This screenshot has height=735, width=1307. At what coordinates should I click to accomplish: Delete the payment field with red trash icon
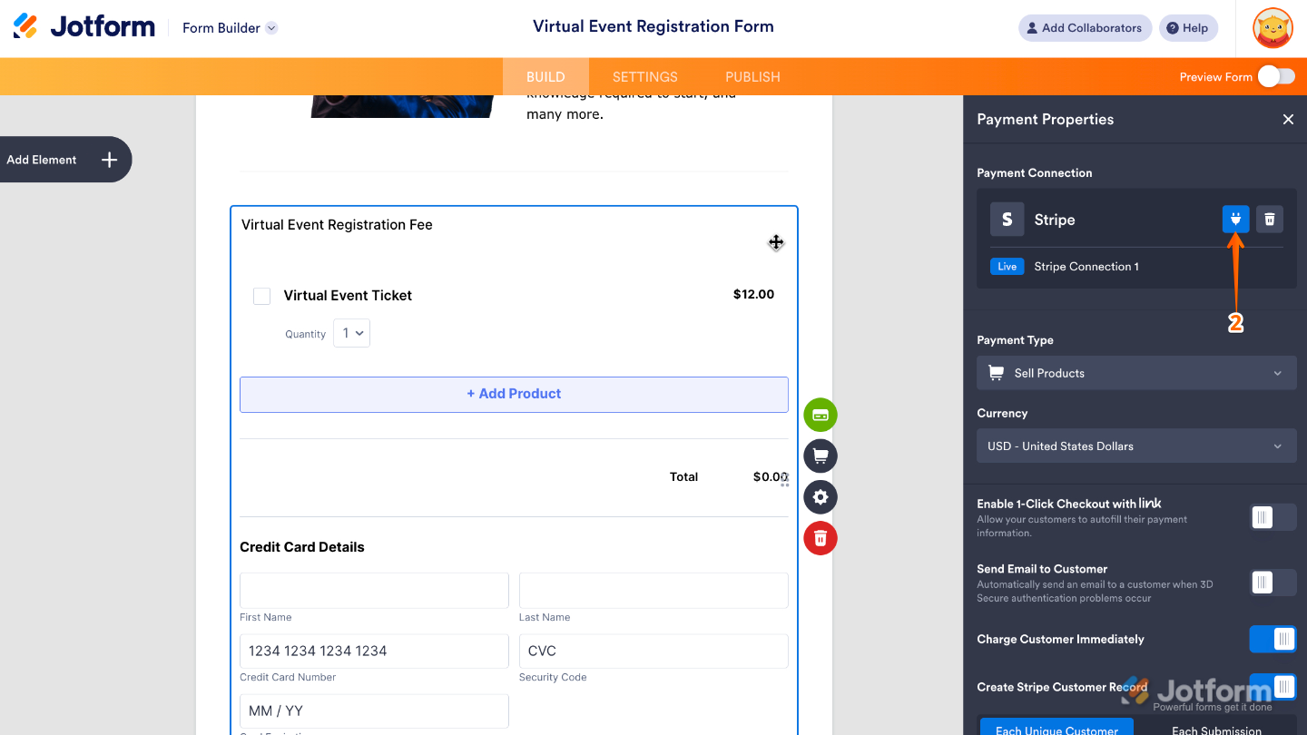[x=821, y=538]
